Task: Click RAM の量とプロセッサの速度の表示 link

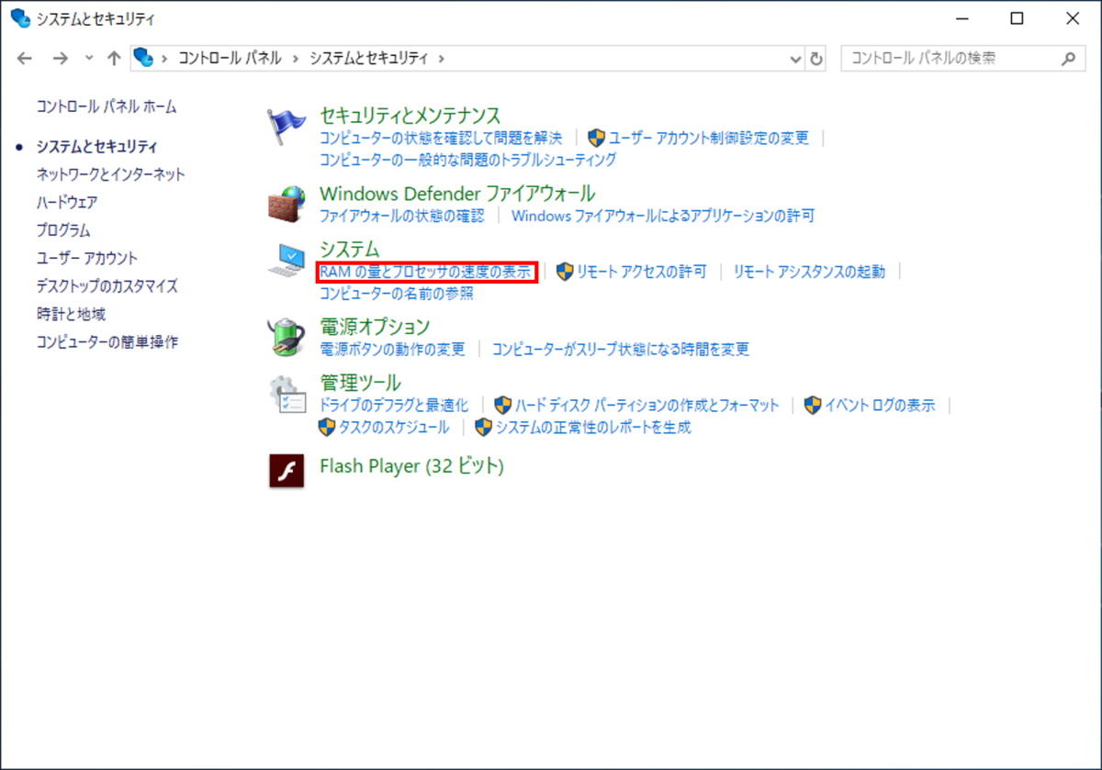Action: (424, 272)
